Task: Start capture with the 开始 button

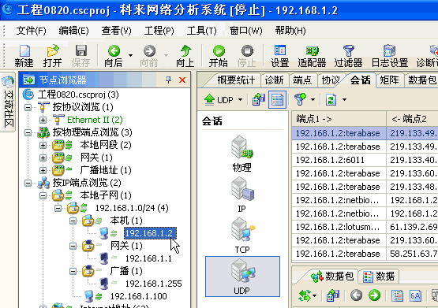Action: coord(219,56)
